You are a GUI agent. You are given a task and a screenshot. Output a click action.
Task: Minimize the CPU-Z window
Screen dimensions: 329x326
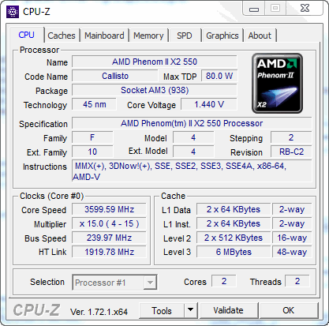(254, 9)
